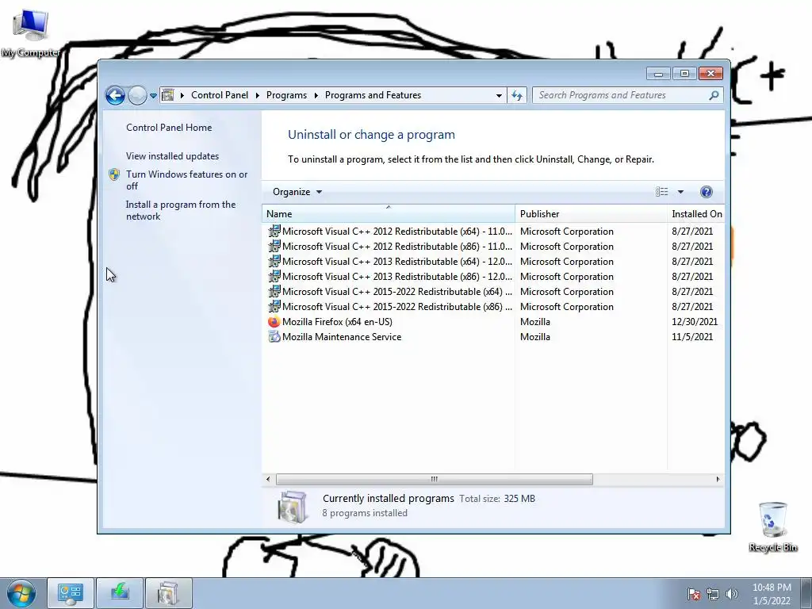The width and height of the screenshot is (812, 609).
Task: Click the Control Panel taskbar icon
Action: click(71, 593)
